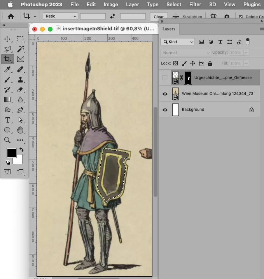Screen dimensions: 264x279
Task: Show the Urgeschichte layer
Action: point(165,78)
